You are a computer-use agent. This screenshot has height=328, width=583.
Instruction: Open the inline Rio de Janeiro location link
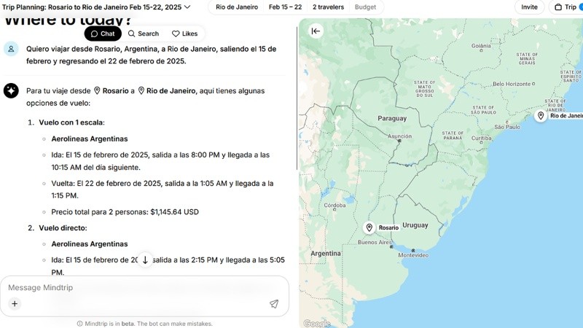(171, 91)
